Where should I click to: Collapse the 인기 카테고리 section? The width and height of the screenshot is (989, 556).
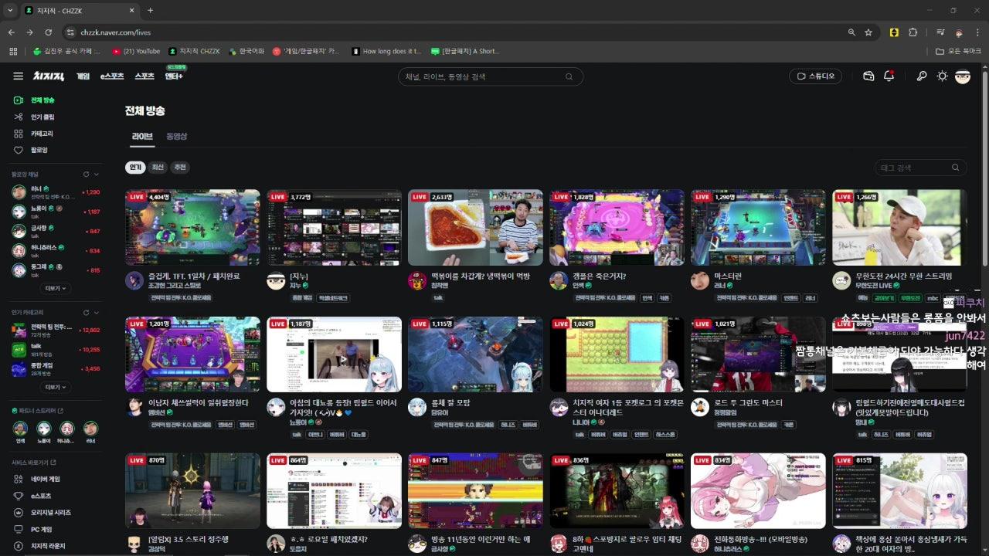[97, 313]
